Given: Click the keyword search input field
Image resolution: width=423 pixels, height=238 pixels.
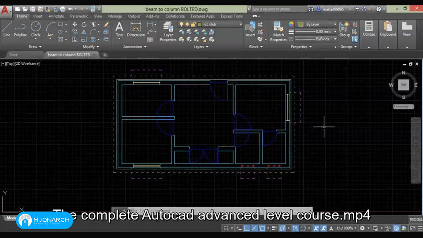Looking at the screenshot, I should 278,9.
